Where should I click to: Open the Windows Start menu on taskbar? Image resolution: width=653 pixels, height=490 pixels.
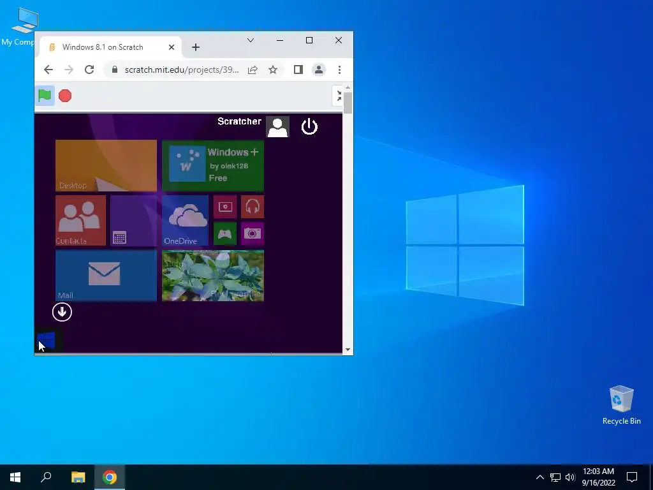click(15, 477)
